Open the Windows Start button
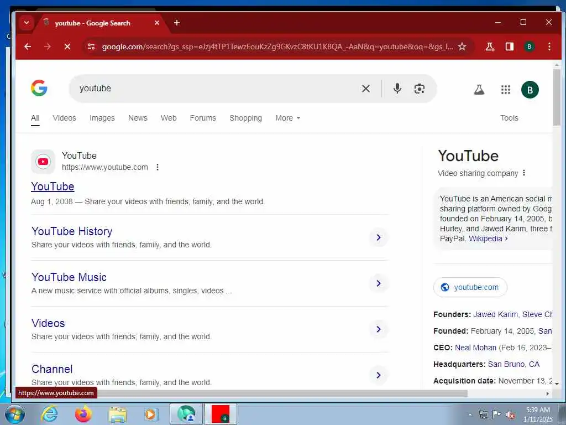Image resolution: width=566 pixels, height=425 pixels. coord(15,414)
